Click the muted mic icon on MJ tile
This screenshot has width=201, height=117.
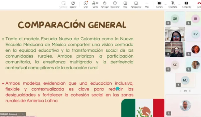click(178, 85)
